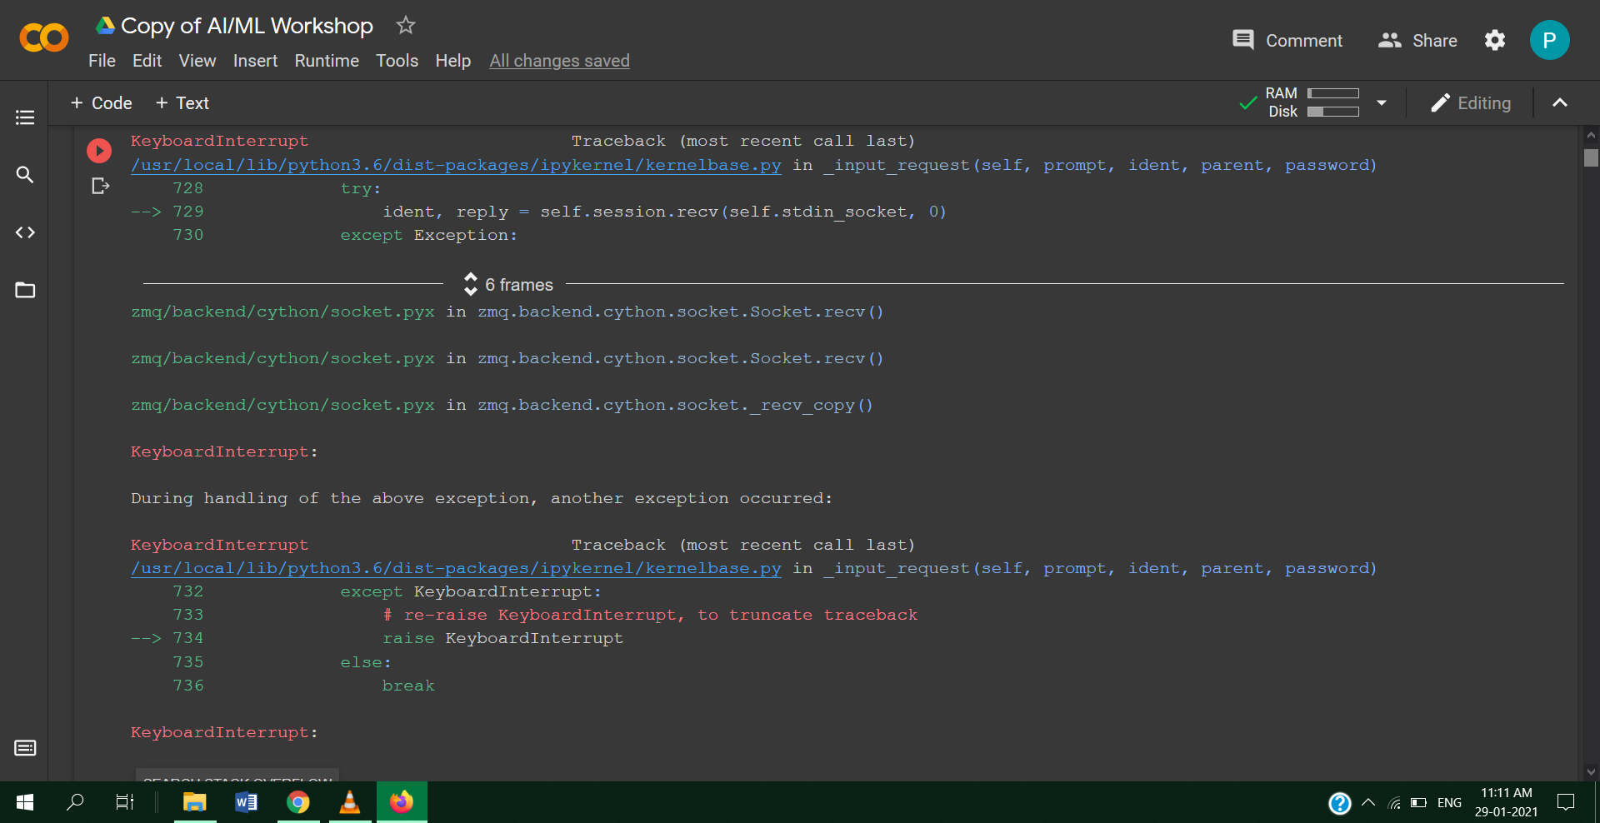
Task: Open the RAM Disk connection dropdown arrow
Action: (1382, 102)
